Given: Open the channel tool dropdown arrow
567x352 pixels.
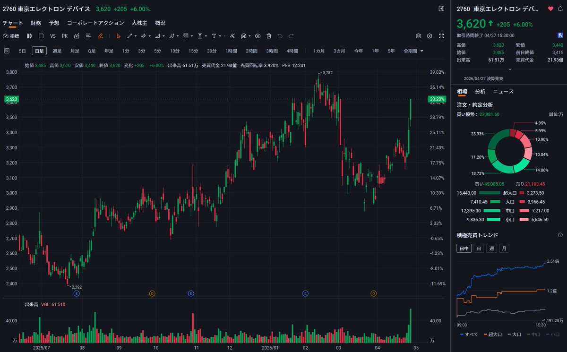Looking at the screenshot, I should point(150,36).
